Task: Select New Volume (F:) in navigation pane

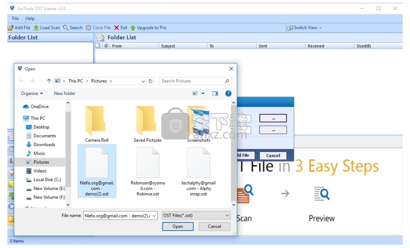Action: point(45,197)
